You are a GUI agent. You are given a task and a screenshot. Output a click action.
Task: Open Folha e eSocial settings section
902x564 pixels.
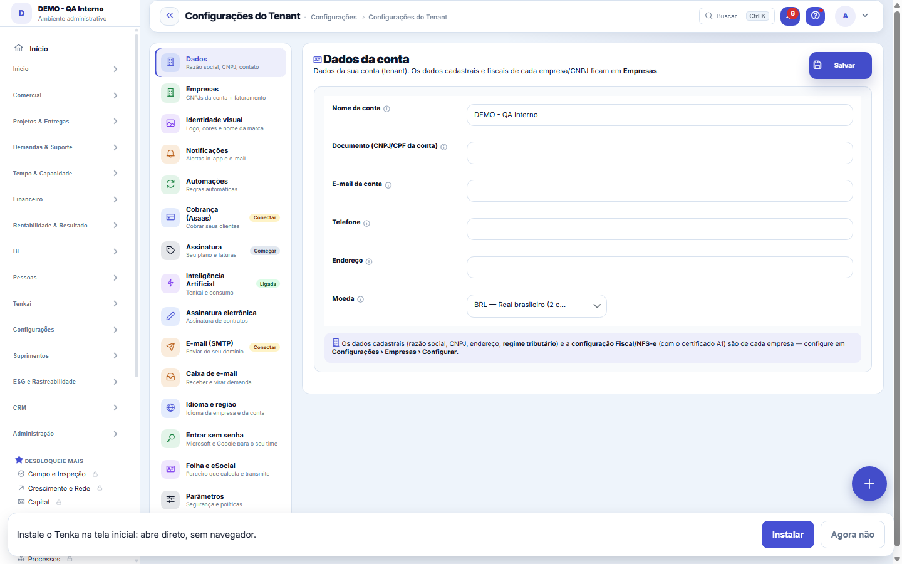[x=220, y=469]
